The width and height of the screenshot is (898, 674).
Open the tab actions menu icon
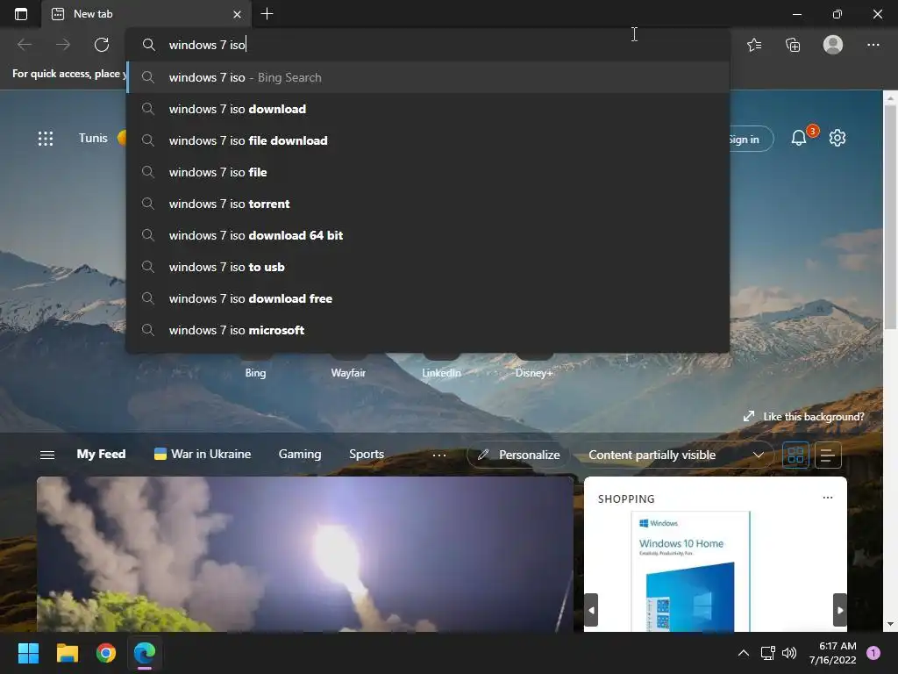click(21, 14)
